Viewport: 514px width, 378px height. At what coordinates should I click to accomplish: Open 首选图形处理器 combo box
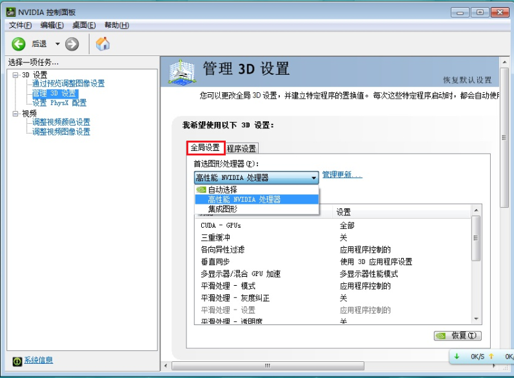pyautogui.click(x=256, y=177)
